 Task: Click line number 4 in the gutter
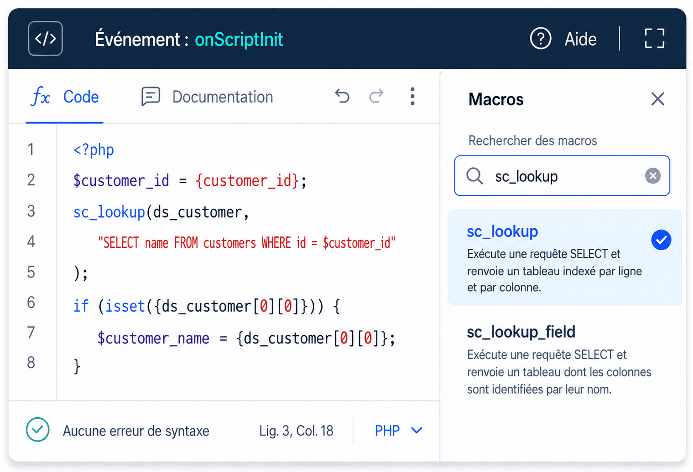[x=31, y=241]
